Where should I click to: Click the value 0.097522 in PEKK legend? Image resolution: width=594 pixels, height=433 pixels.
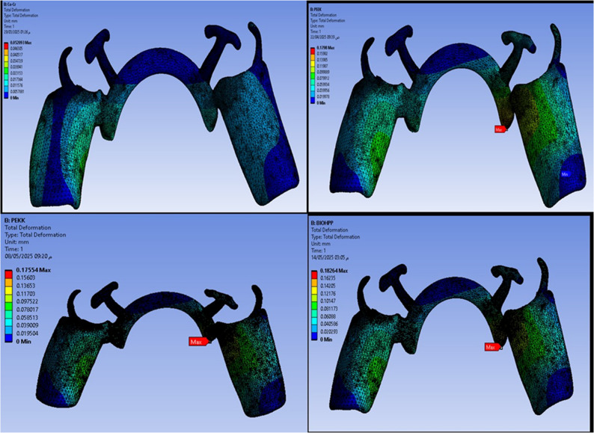pos(27,301)
